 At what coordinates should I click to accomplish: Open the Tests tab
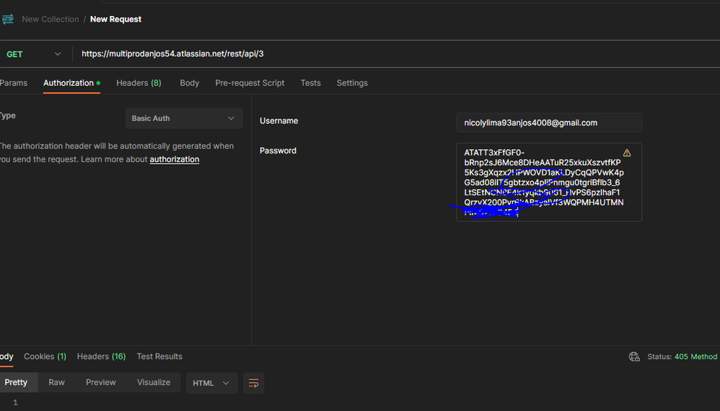pos(310,83)
